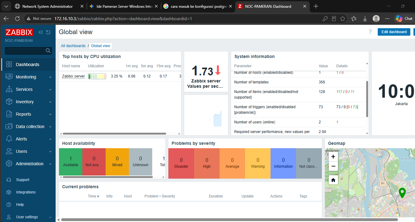Click the Information severity tile
This screenshot has height=222, width=415.
283,163
